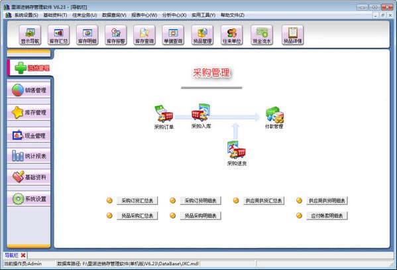This screenshot has width=397, height=270.
Task: Open the 基础资料(T) menu
Action: click(x=55, y=15)
